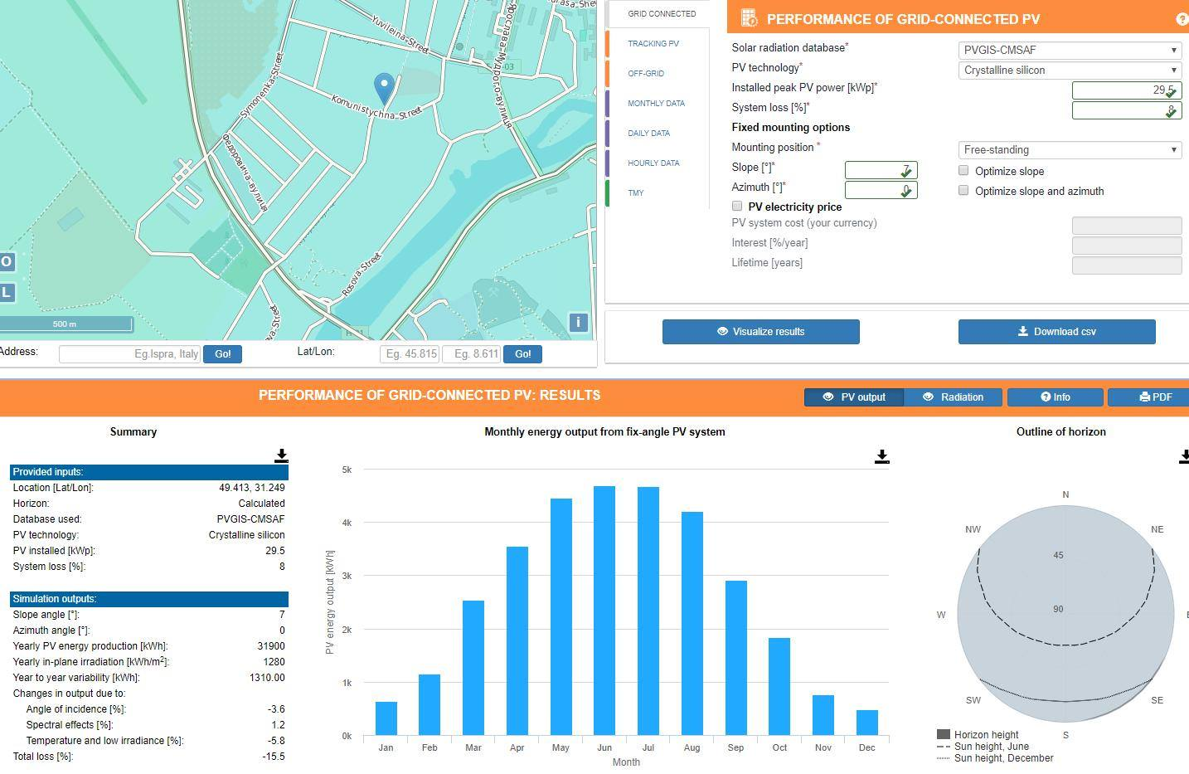Open the help question mark icon

click(1182, 19)
